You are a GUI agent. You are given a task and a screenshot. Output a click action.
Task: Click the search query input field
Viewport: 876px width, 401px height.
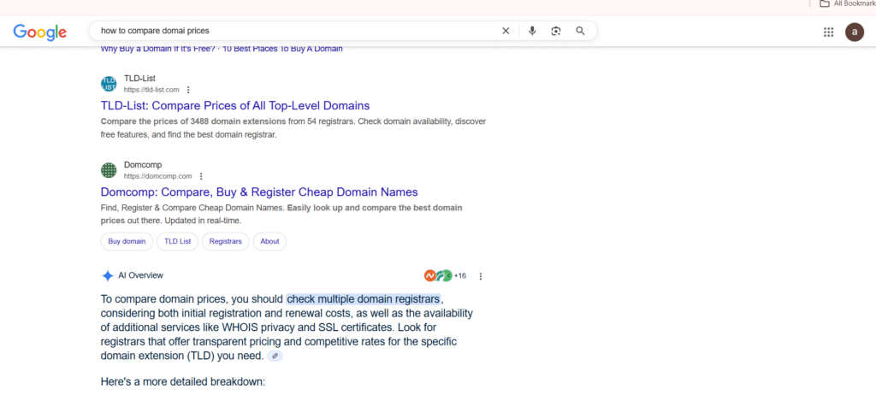[296, 32]
